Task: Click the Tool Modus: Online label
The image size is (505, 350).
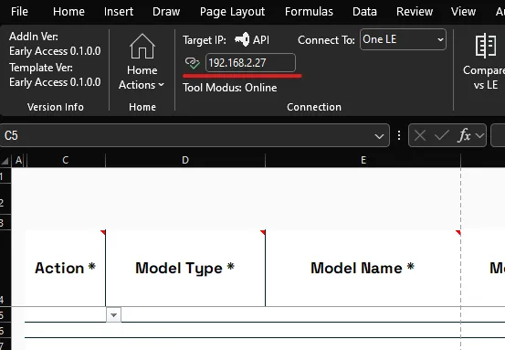Action: tap(229, 88)
